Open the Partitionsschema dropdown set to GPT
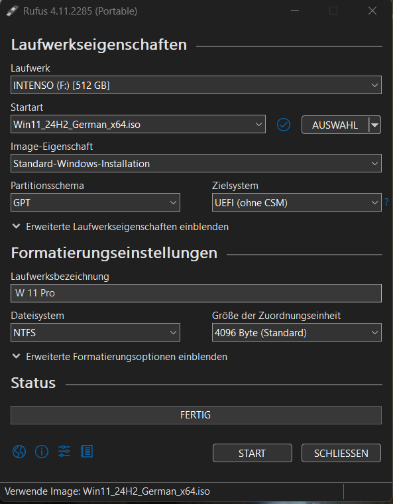Viewport: 393px width, 504px height. point(95,202)
